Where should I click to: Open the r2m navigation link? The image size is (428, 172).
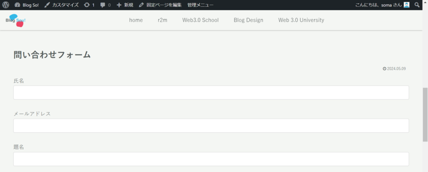pyautogui.click(x=163, y=20)
